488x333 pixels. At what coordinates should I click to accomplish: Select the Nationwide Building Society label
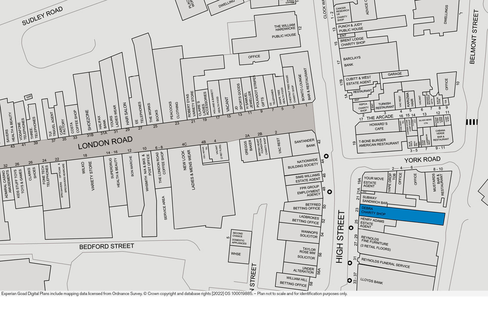click(303, 164)
